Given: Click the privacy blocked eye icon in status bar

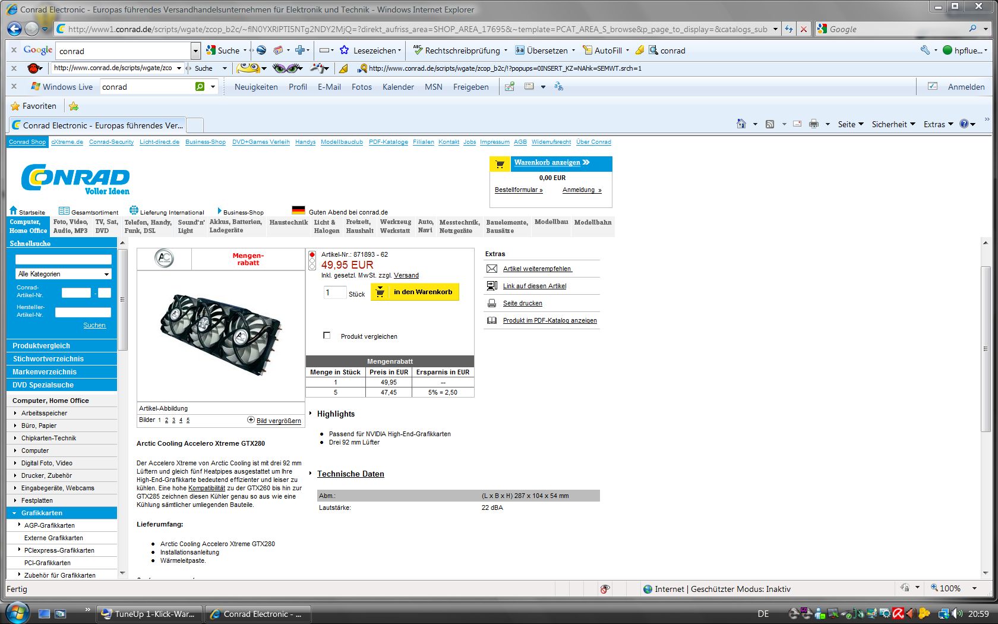Looking at the screenshot, I should (x=605, y=589).
